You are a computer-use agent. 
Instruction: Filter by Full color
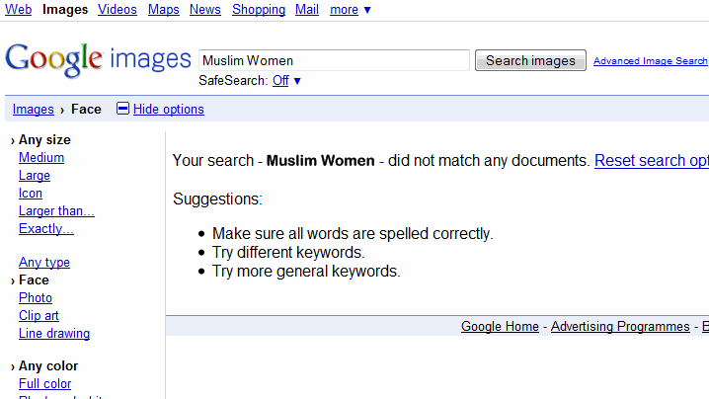(x=45, y=383)
